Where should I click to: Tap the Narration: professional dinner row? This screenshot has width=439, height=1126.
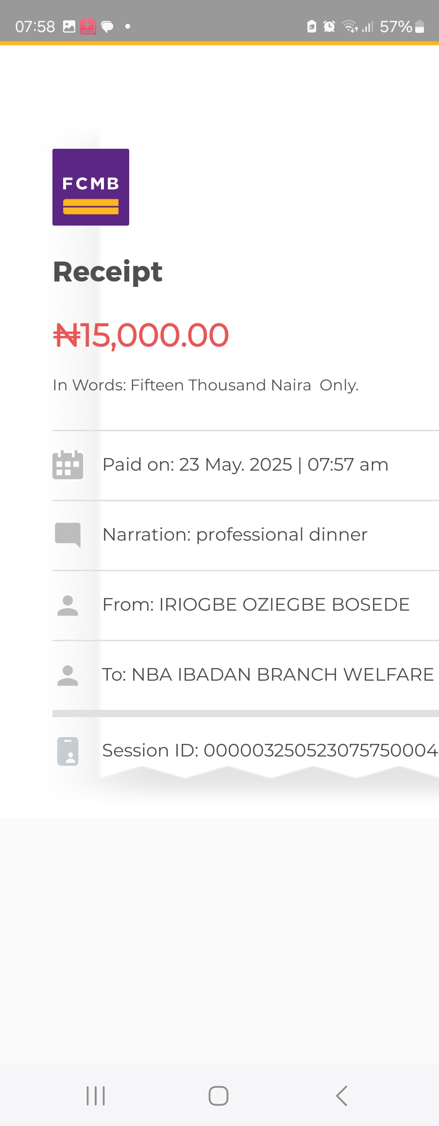click(x=246, y=535)
